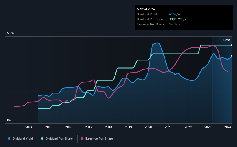Click the Mar 24 2024 tooltip date header

[146, 9]
